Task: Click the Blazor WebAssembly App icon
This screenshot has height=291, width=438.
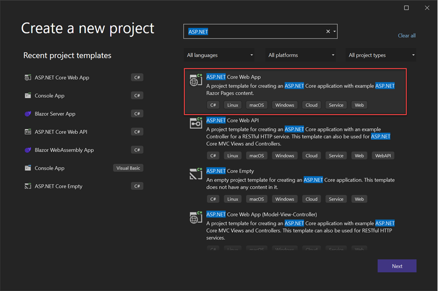Action: click(x=28, y=150)
